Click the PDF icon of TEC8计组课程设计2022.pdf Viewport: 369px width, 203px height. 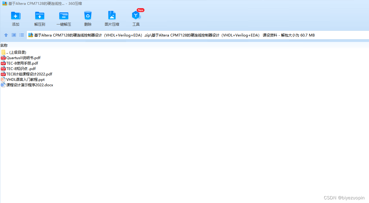(3, 74)
